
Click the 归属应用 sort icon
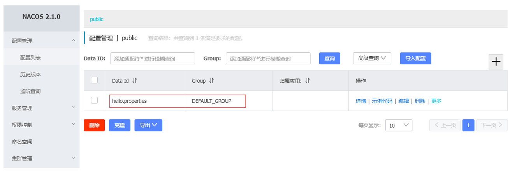(x=308, y=81)
